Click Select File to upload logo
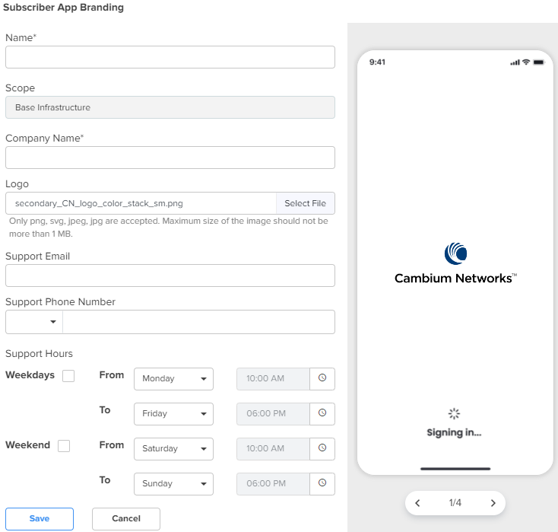The image size is (558, 532). (x=305, y=203)
